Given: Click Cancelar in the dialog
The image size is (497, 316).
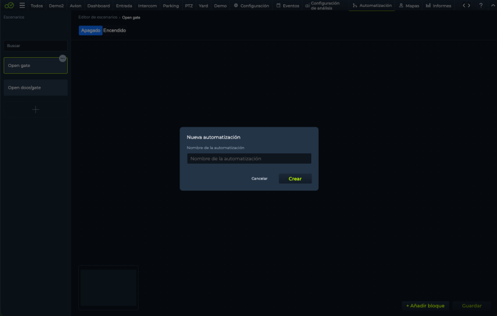Looking at the screenshot, I should [x=259, y=179].
